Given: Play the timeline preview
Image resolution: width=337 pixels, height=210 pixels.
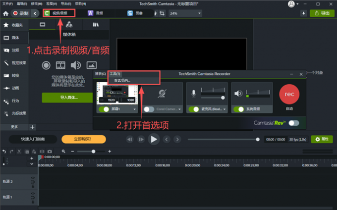Looking at the screenshot, I should point(154,139).
